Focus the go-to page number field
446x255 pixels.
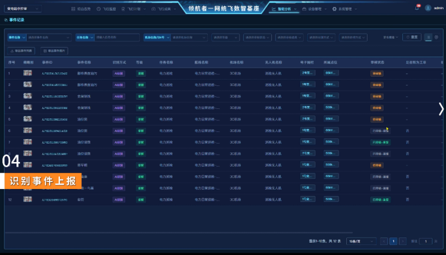pyautogui.click(x=425, y=241)
